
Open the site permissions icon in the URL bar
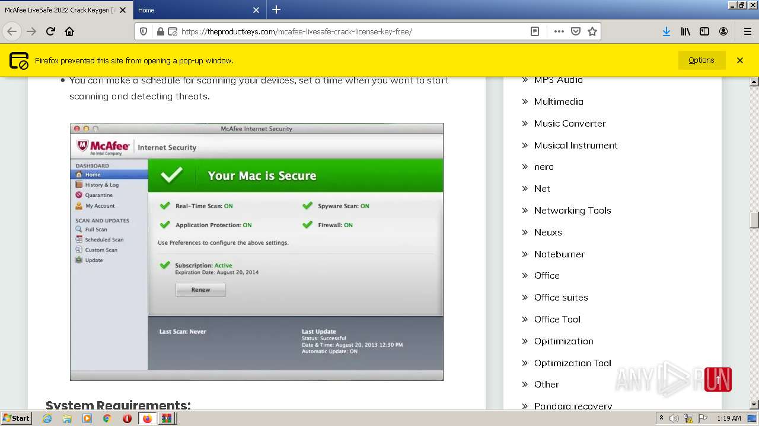pos(172,31)
